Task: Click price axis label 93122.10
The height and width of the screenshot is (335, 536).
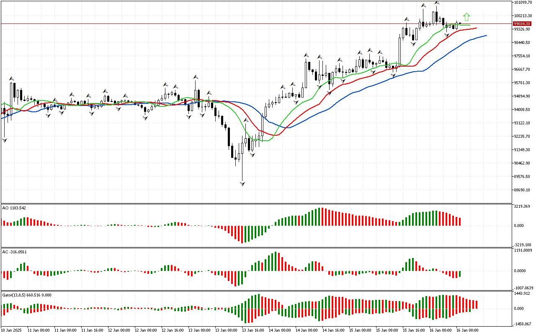Action: click(522, 123)
